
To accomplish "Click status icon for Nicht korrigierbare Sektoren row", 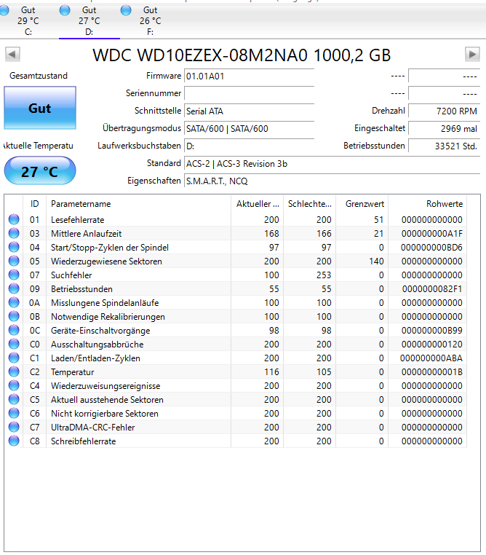I will pos(14,413).
